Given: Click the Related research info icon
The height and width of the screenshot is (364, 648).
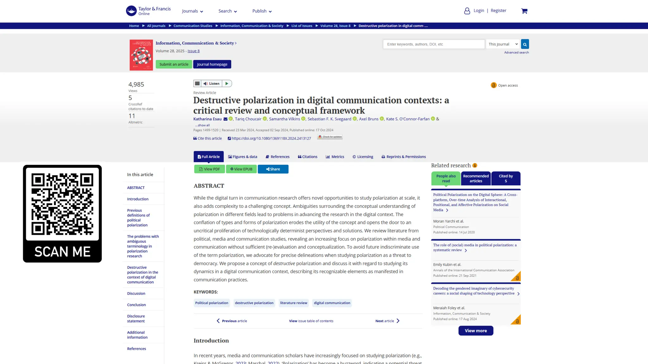Looking at the screenshot, I should tap(475, 165).
